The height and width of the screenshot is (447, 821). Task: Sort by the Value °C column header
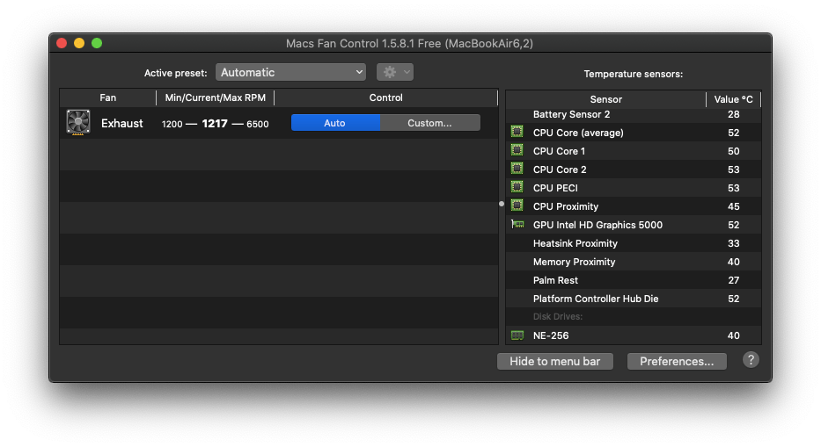coord(734,99)
